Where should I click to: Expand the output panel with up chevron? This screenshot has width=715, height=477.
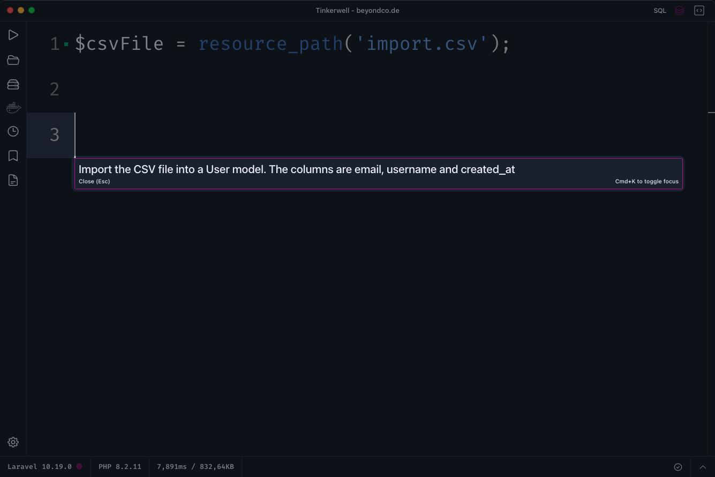click(703, 467)
